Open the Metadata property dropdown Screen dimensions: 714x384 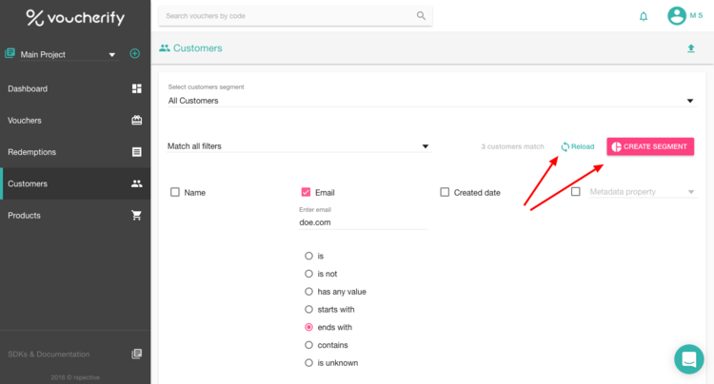pos(643,192)
